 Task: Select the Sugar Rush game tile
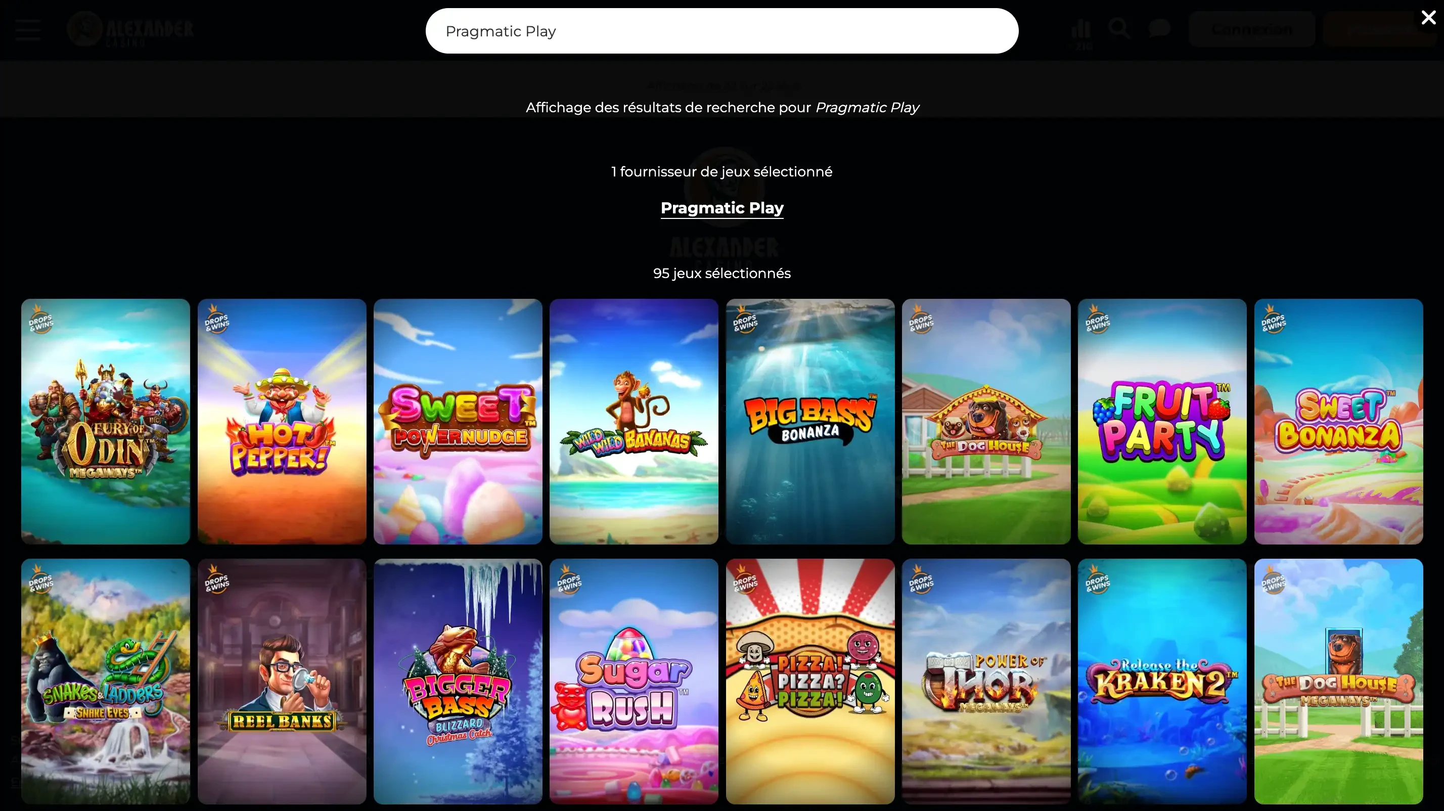(x=634, y=681)
